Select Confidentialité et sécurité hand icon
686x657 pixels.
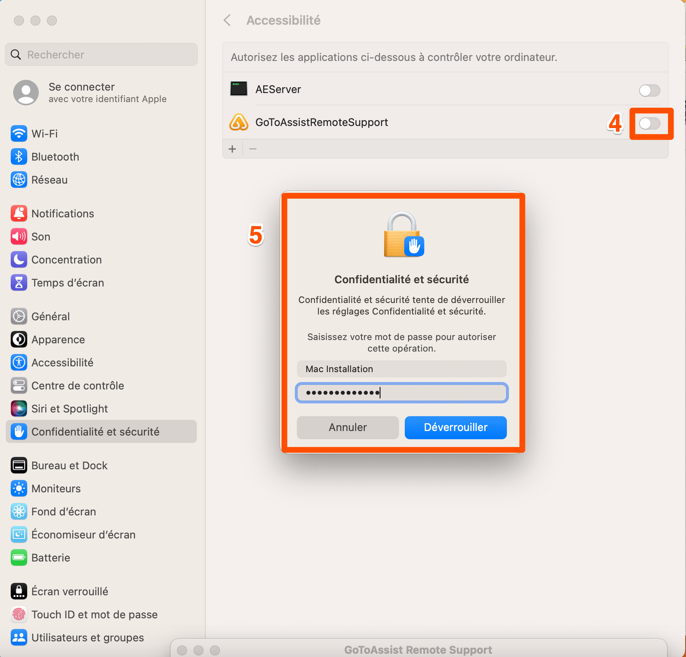19,431
